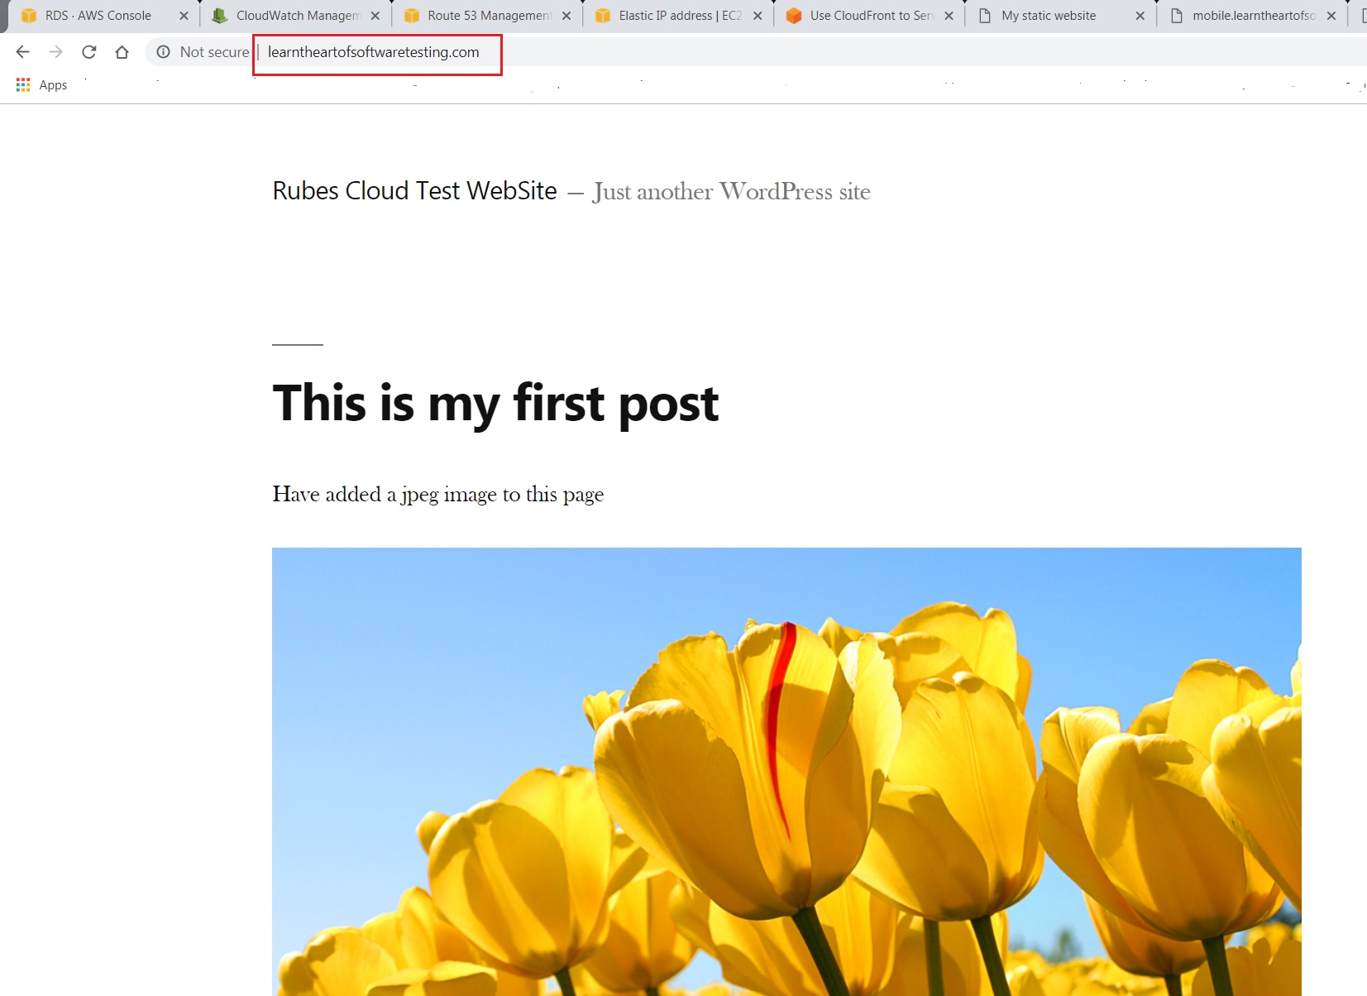
Task: Click the yellow tulips image
Action: [786, 771]
